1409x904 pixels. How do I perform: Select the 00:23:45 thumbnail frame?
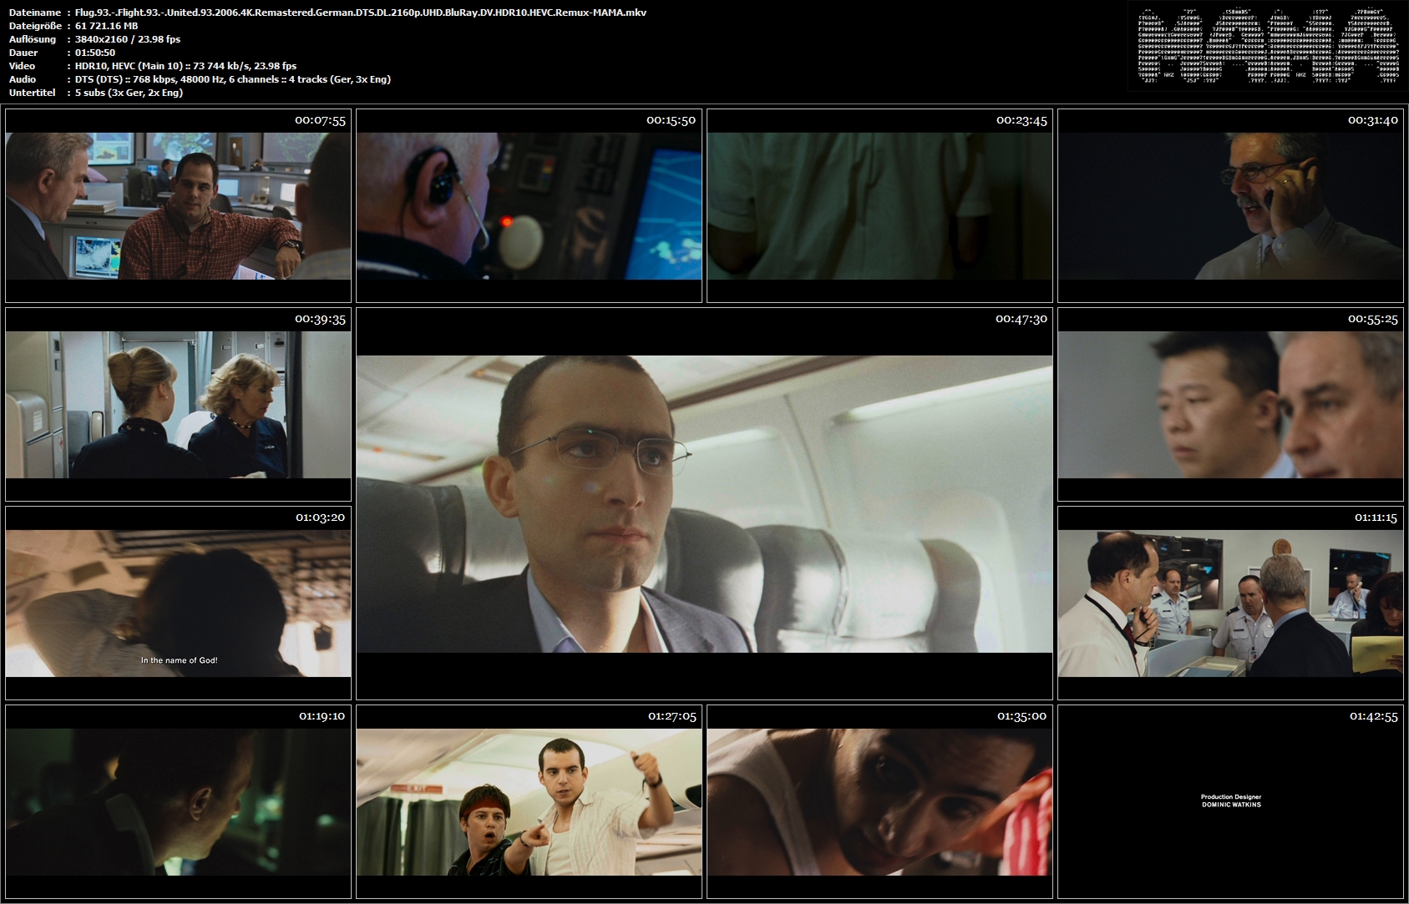(879, 205)
